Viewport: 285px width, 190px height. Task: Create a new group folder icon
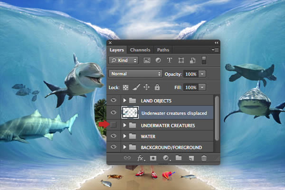179,158
